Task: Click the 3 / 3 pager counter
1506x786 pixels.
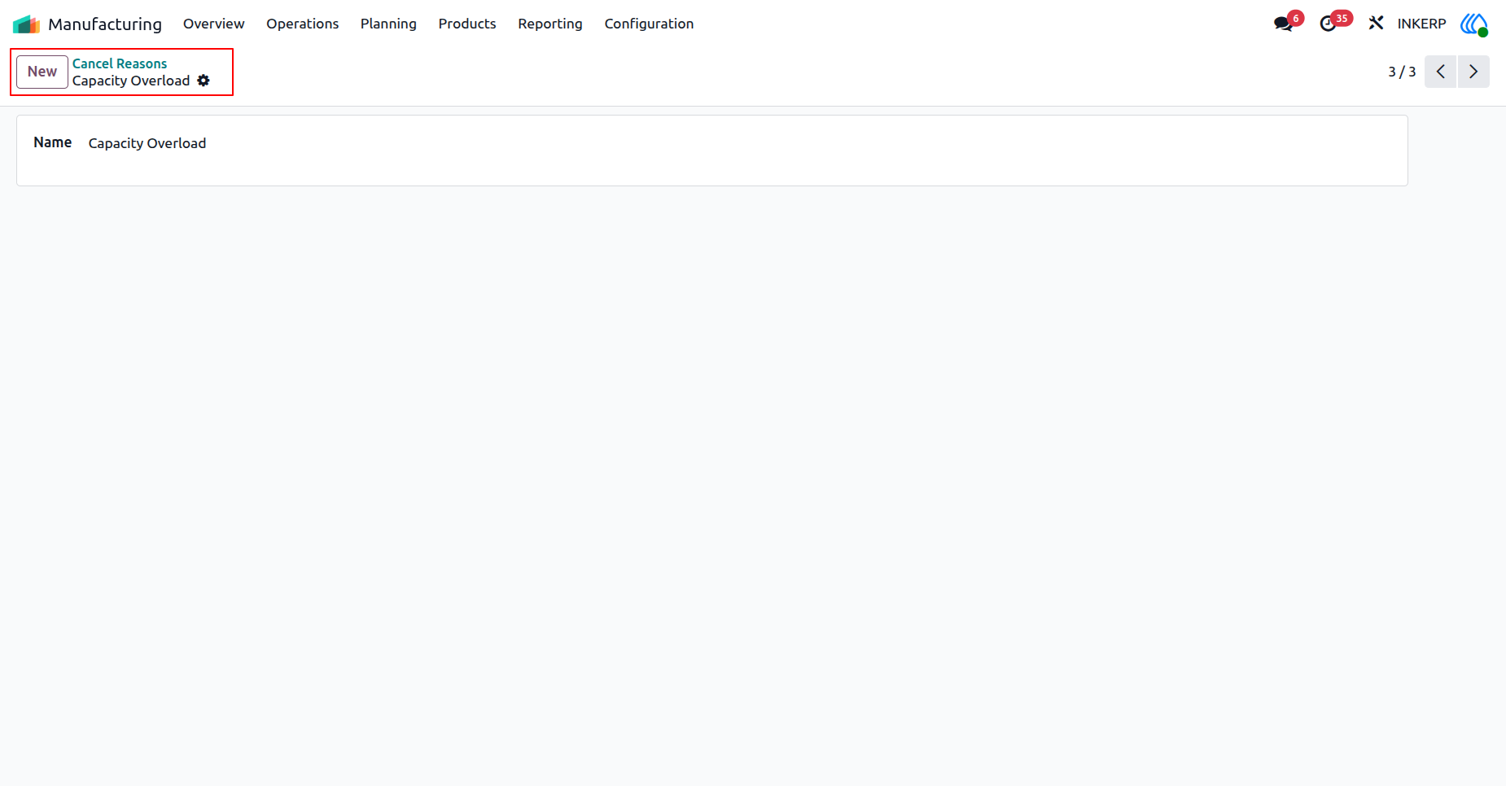Action: pyautogui.click(x=1402, y=72)
